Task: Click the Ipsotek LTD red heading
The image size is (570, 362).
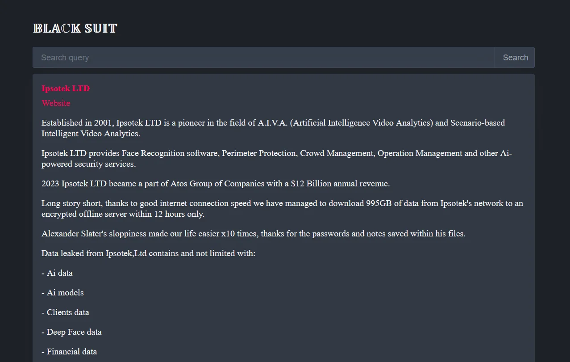Action: [65, 88]
